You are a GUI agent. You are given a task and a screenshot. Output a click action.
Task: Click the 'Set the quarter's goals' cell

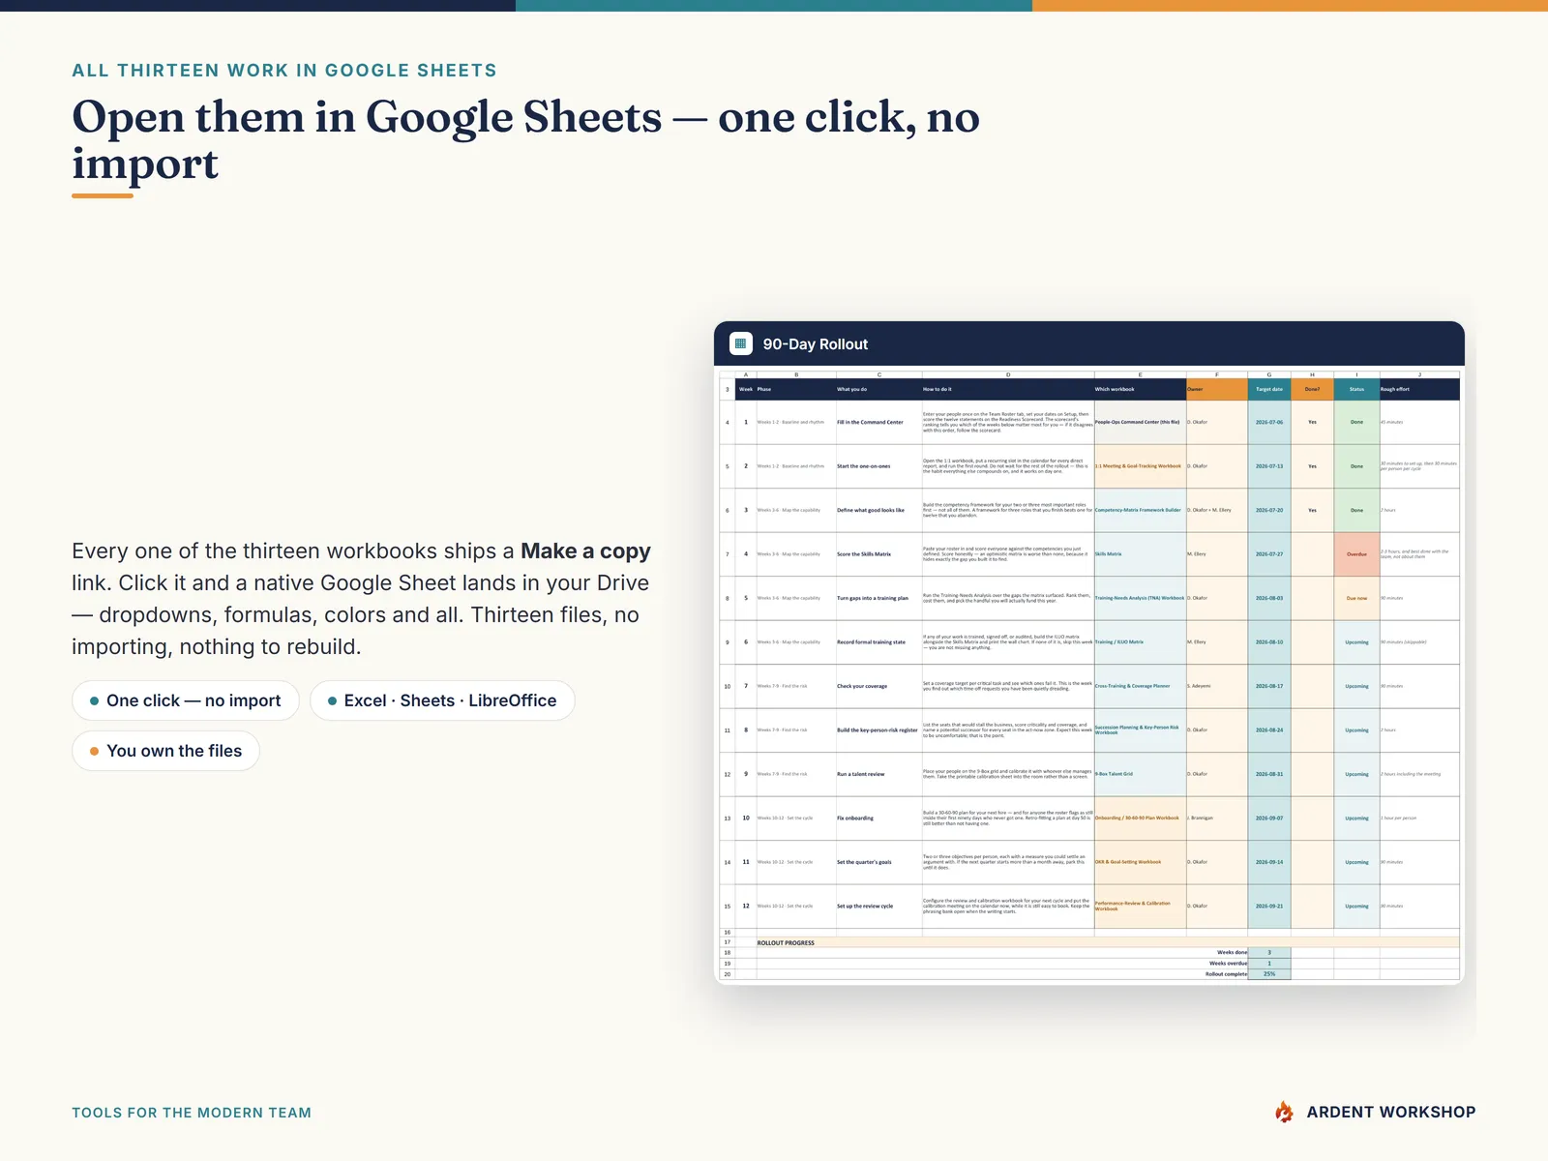click(878, 862)
